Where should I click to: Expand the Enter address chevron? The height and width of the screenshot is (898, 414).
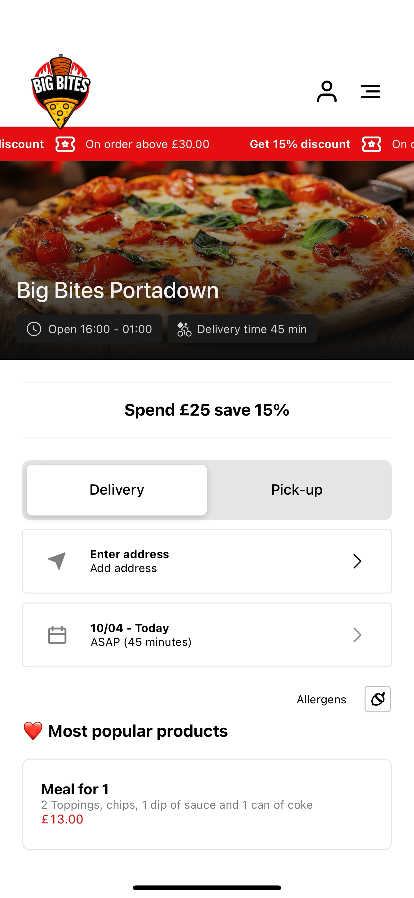[357, 561]
